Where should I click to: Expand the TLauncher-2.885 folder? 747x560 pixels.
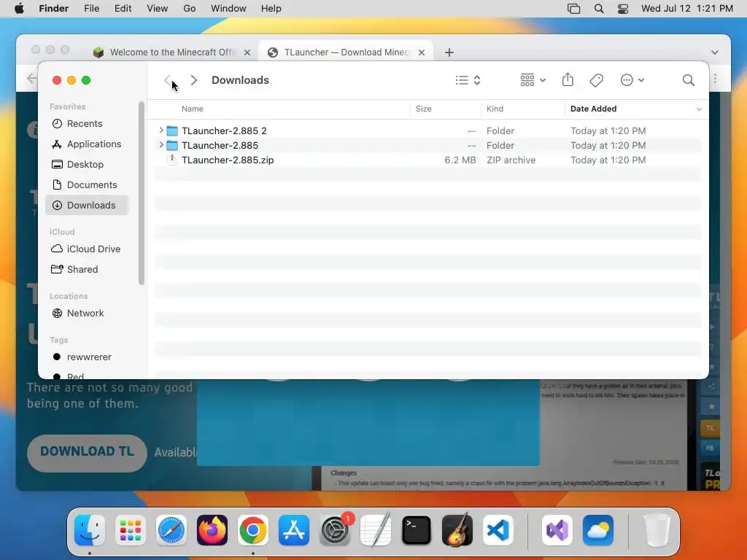161,145
